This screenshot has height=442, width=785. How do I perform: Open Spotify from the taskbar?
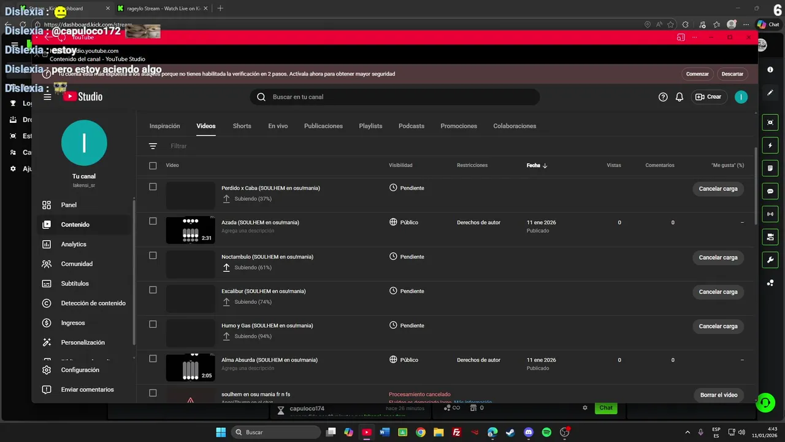[x=546, y=432]
